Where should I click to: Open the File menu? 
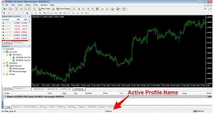pos(7,5)
